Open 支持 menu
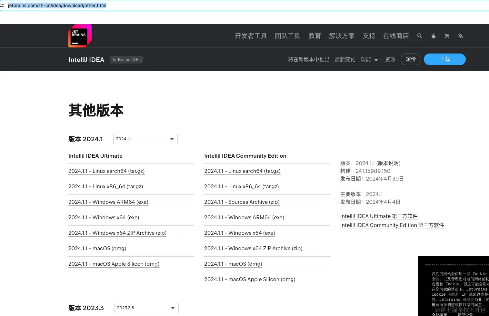The width and height of the screenshot is (489, 316). [369, 36]
